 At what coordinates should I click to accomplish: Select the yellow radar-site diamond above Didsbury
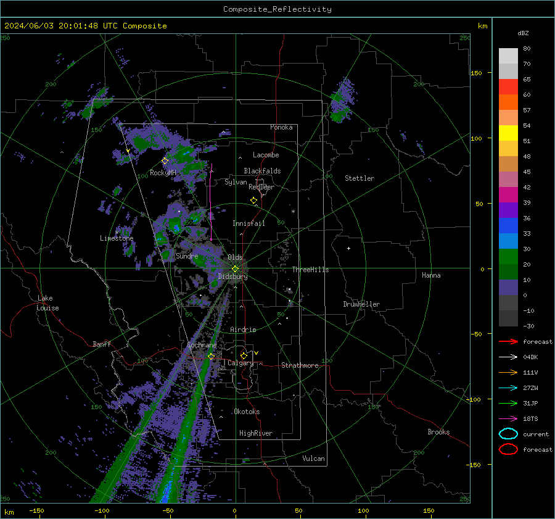pos(235,268)
